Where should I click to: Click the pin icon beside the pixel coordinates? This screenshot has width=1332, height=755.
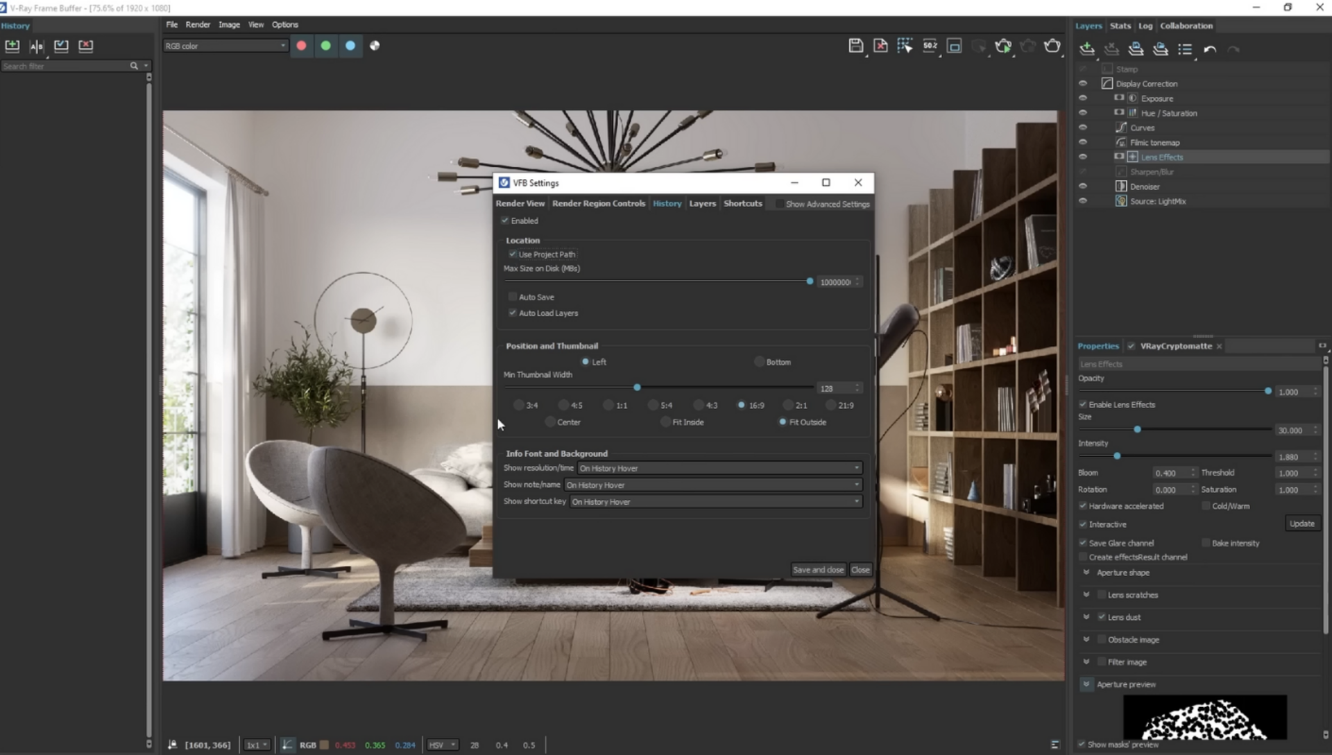[x=172, y=745]
